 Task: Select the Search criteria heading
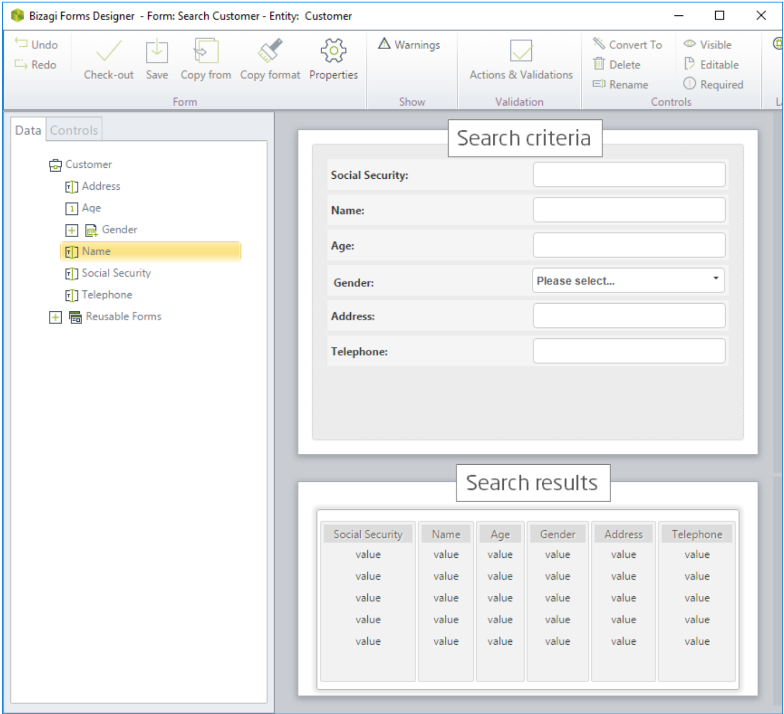pyautogui.click(x=525, y=138)
